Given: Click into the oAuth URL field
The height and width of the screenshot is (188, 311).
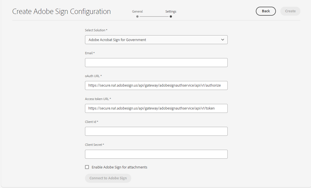Looking at the screenshot, I should 156,85.
